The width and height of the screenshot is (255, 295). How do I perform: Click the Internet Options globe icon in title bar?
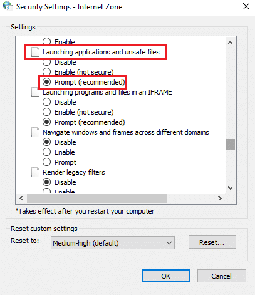(x=8, y=6)
